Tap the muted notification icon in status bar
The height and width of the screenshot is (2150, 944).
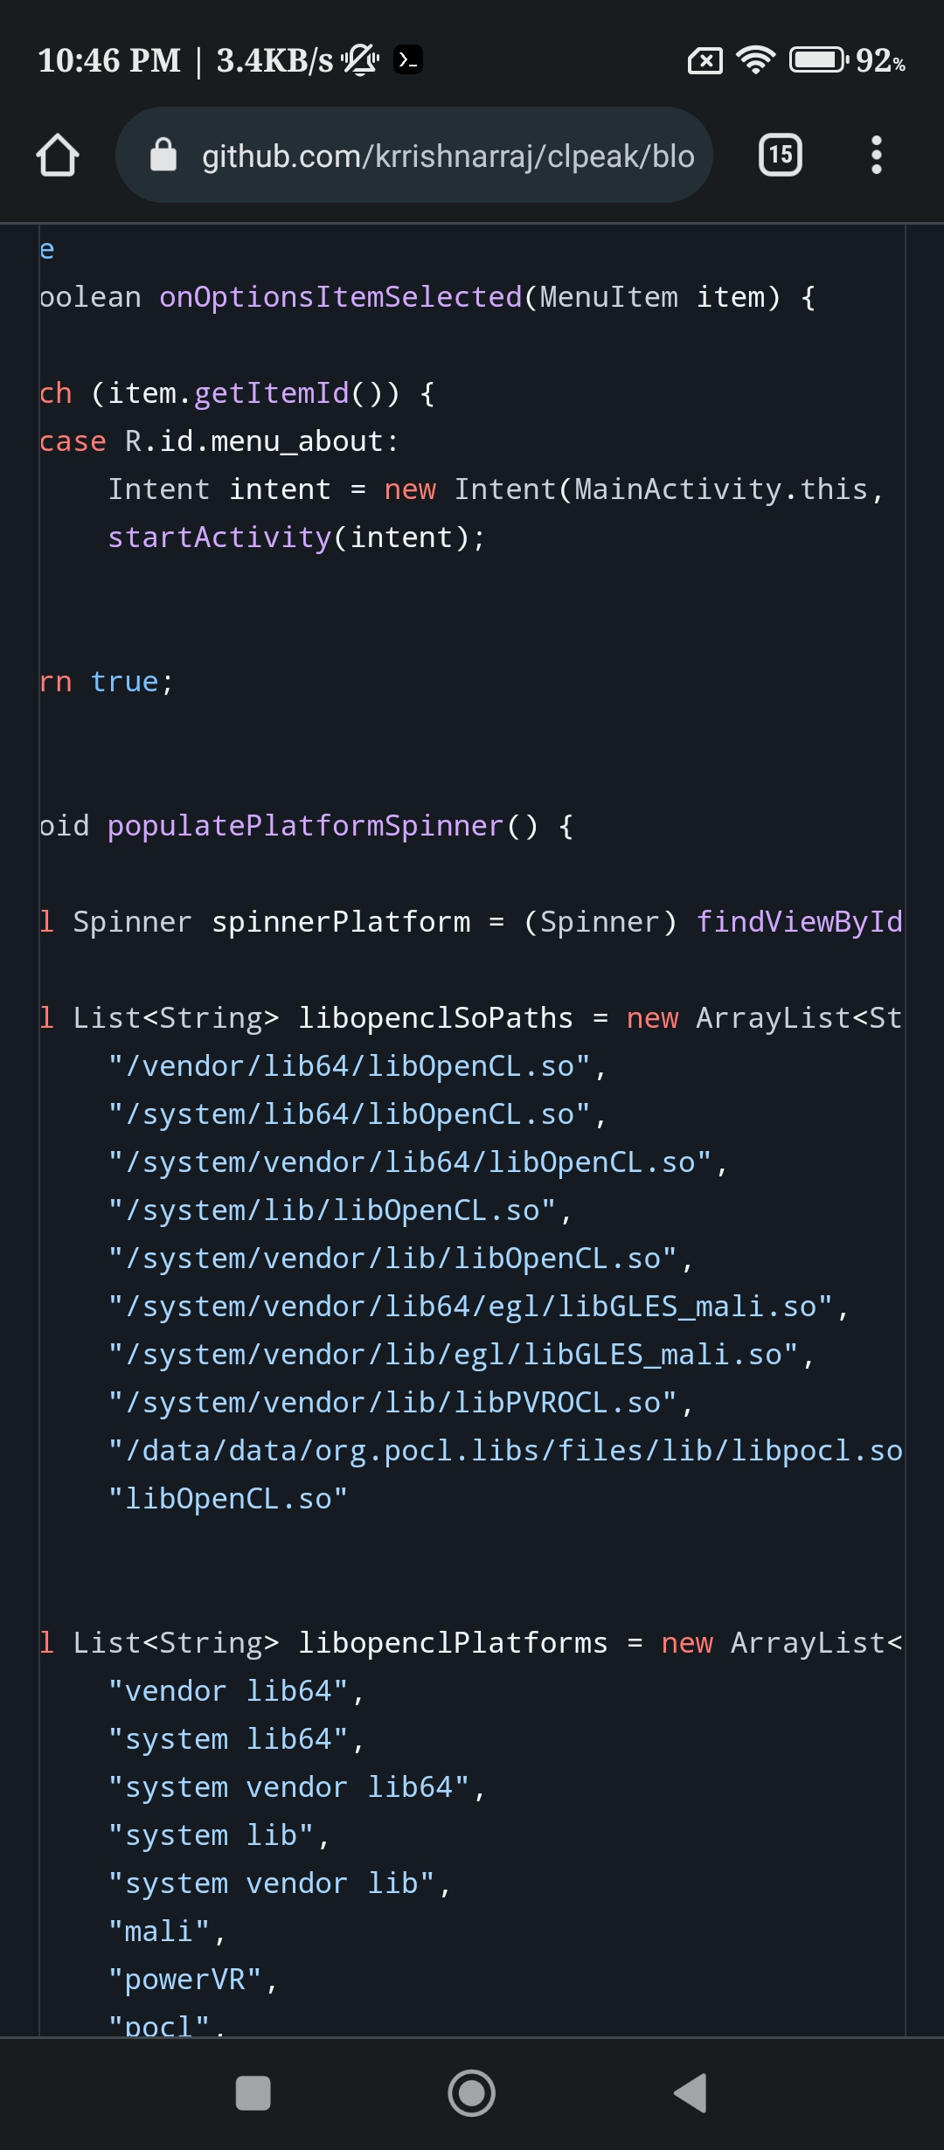point(358,58)
